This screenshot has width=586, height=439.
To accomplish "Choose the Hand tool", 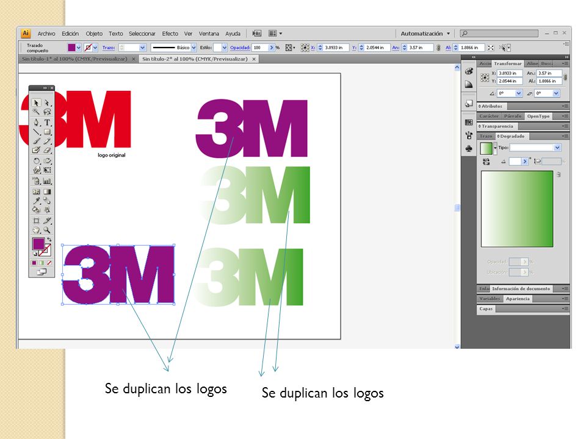I will (x=36, y=230).
